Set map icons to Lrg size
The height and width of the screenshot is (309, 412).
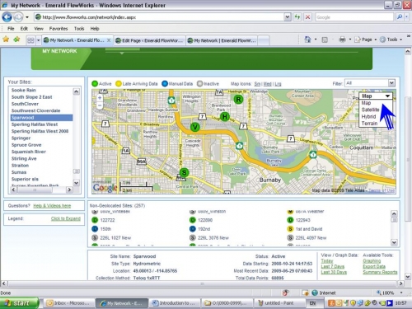[x=278, y=84]
